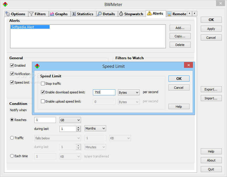This screenshot has height=177, width=227.
Task: Check Enable upload speed limit
Action: tap(43, 101)
